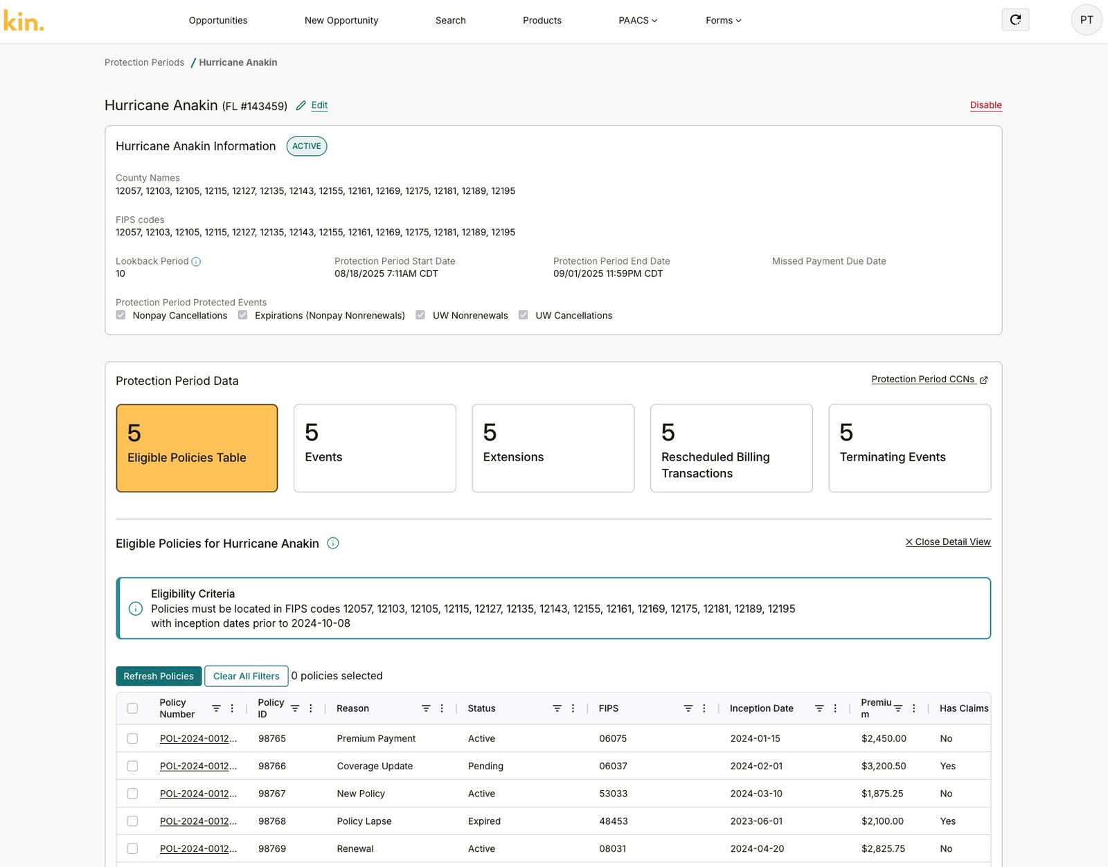Filter the FIPS column
This screenshot has height=867, width=1108.
point(688,708)
